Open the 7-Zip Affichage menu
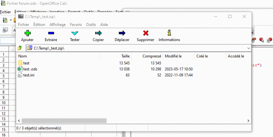 (58, 25)
